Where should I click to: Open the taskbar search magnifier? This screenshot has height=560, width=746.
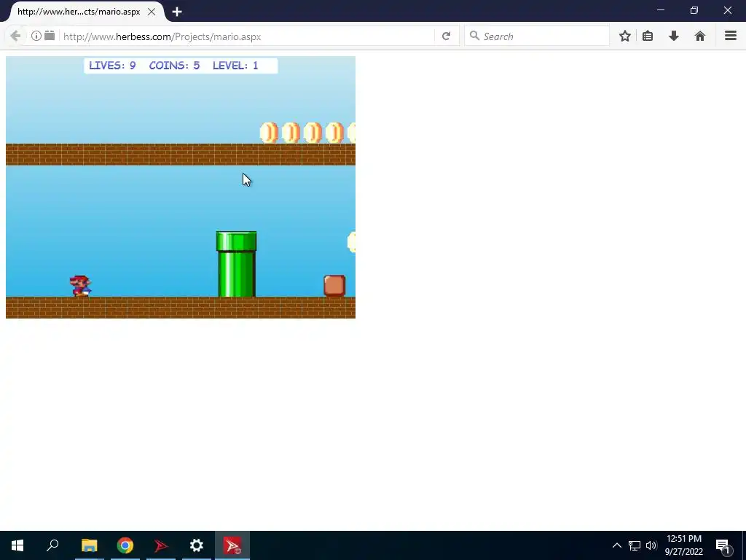click(x=52, y=545)
